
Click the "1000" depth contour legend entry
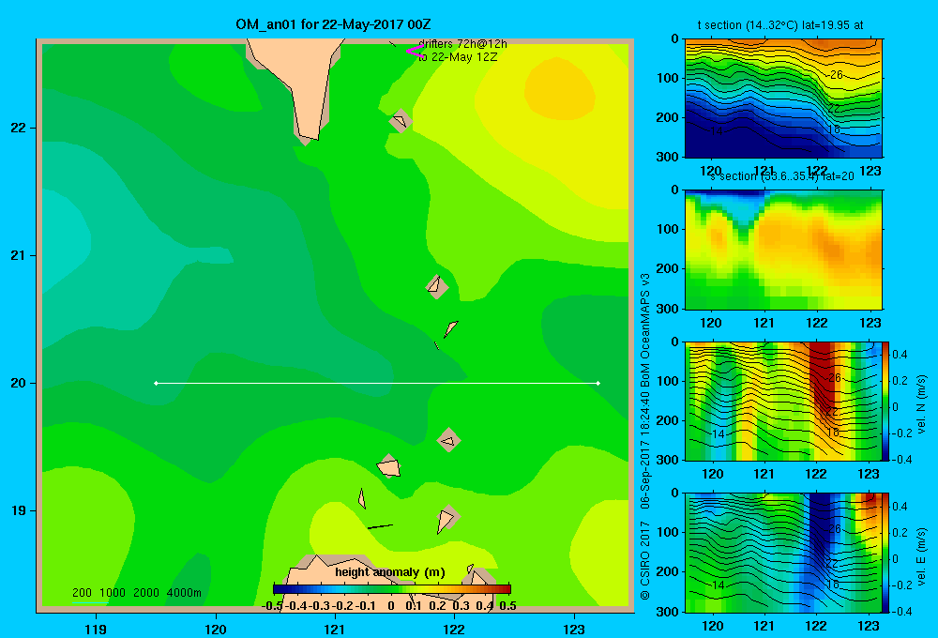click(113, 593)
